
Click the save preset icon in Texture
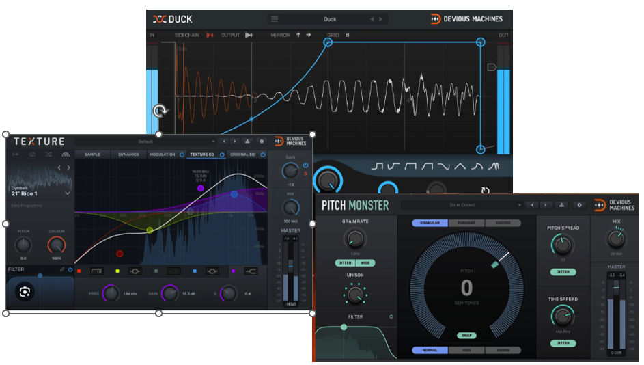pyautogui.click(x=247, y=141)
